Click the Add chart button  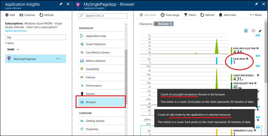[x=148, y=15]
